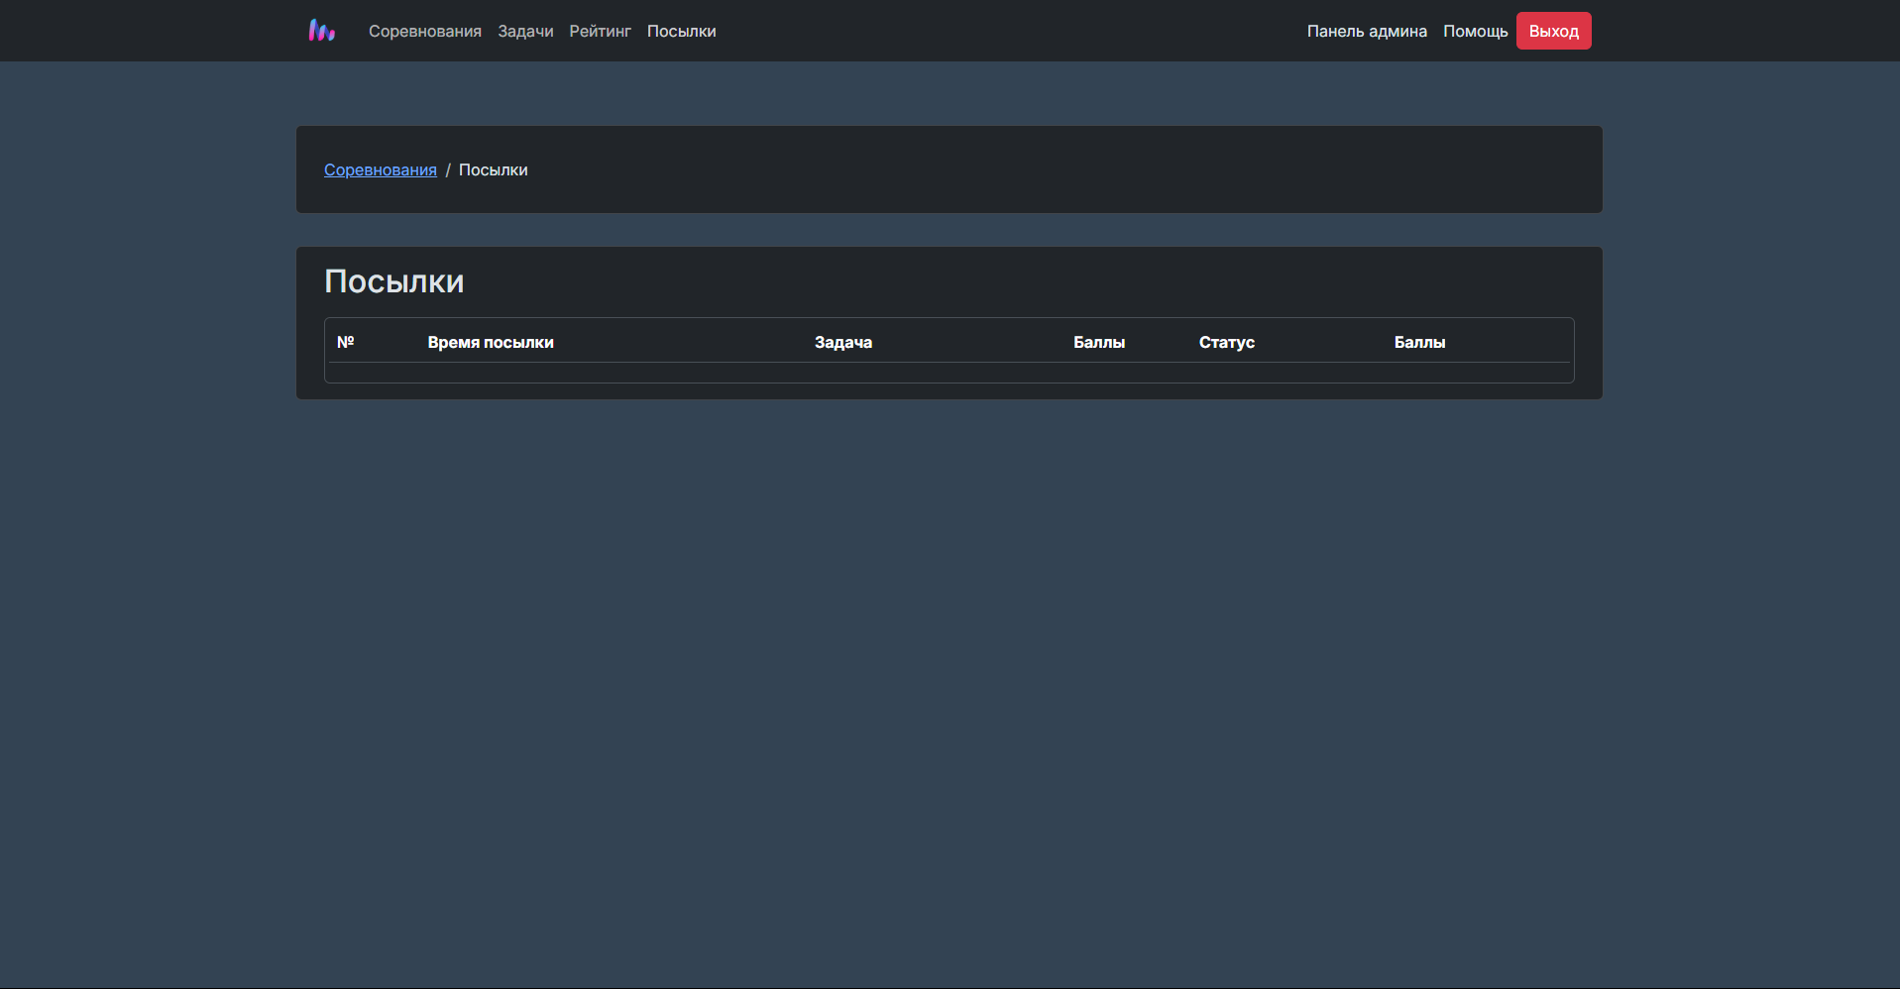
Task: Click the № column header
Action: tap(346, 342)
